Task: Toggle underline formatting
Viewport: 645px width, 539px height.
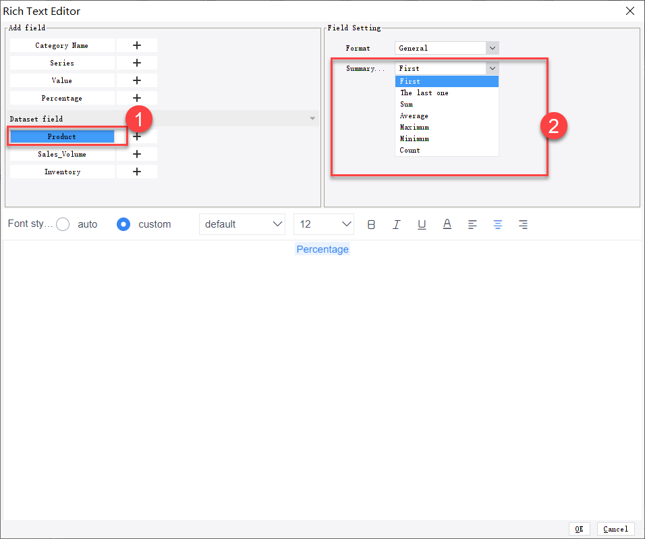Action: coord(422,224)
